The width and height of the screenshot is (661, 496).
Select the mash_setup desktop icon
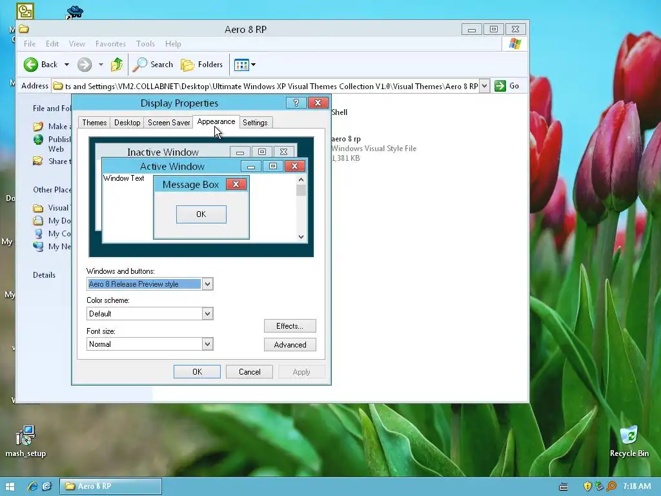click(25, 442)
